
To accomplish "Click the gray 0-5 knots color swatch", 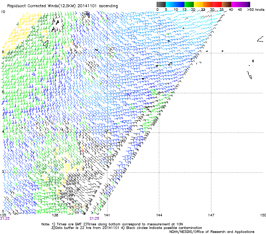I will coord(161,4).
